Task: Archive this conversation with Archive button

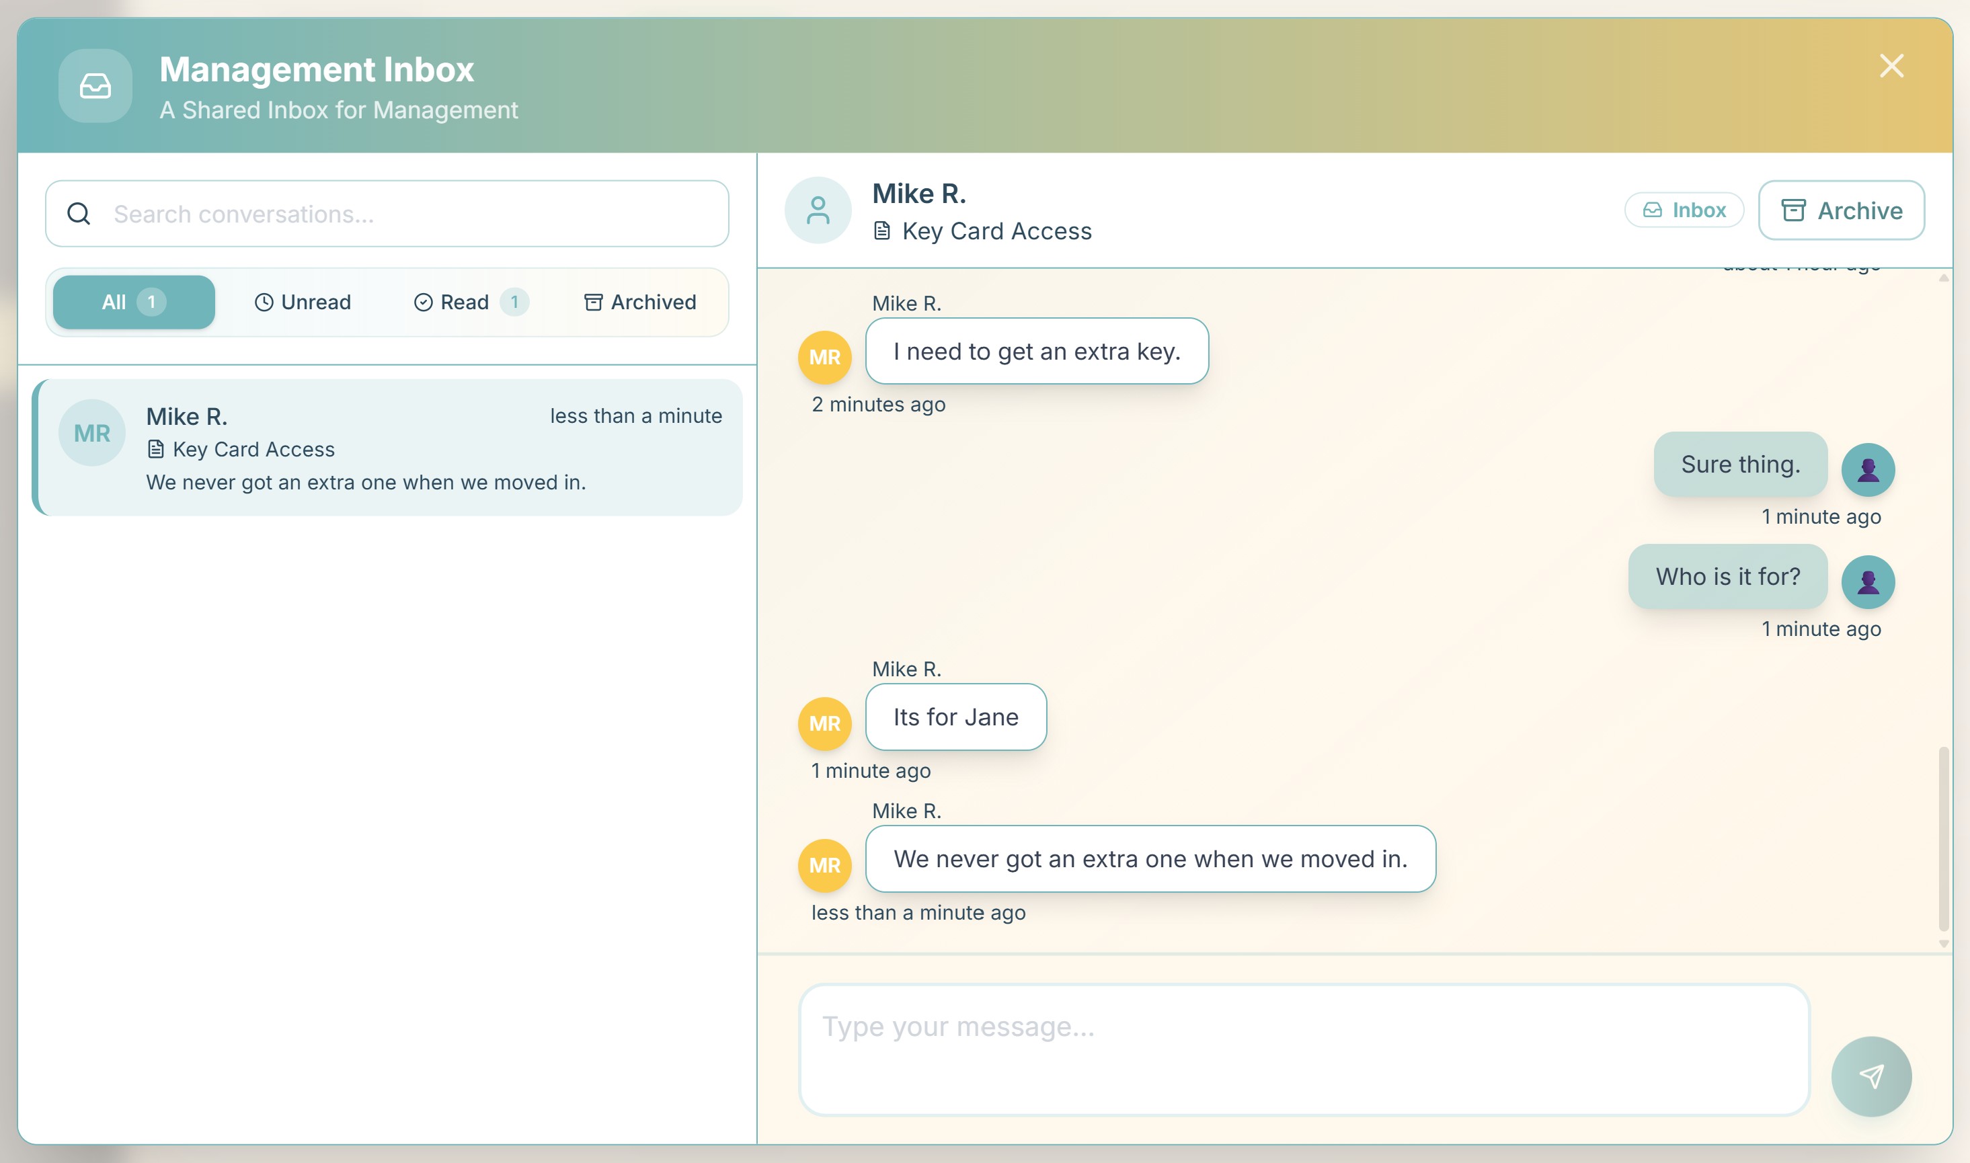Action: pos(1841,210)
